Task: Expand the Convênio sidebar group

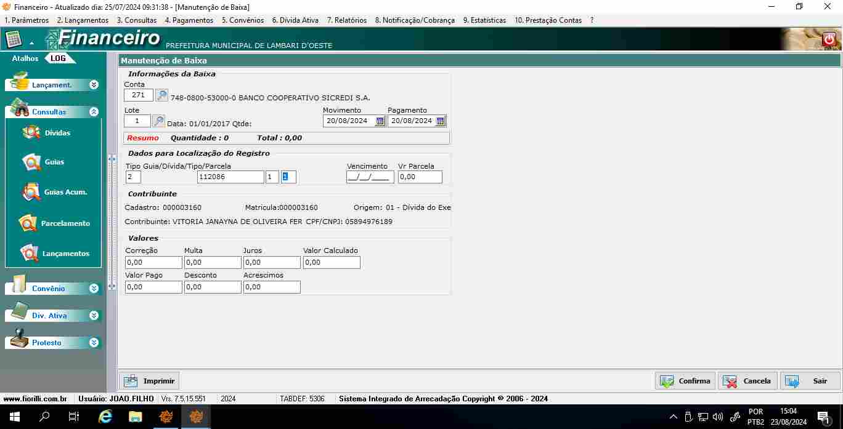Action: point(94,288)
